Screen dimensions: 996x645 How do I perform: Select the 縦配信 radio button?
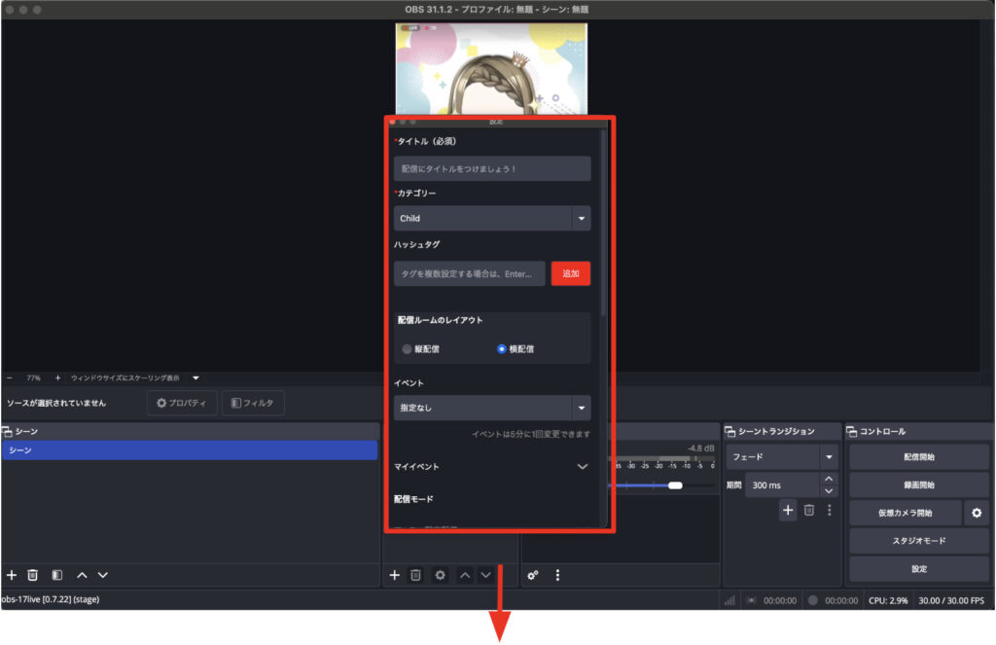tap(408, 348)
